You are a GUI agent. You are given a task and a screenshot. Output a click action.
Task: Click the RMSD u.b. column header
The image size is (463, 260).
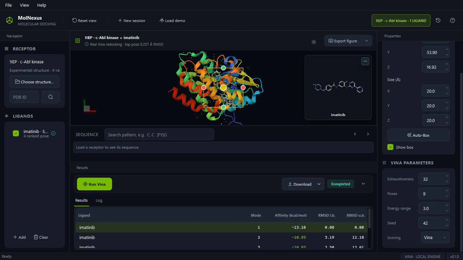tap(356, 215)
